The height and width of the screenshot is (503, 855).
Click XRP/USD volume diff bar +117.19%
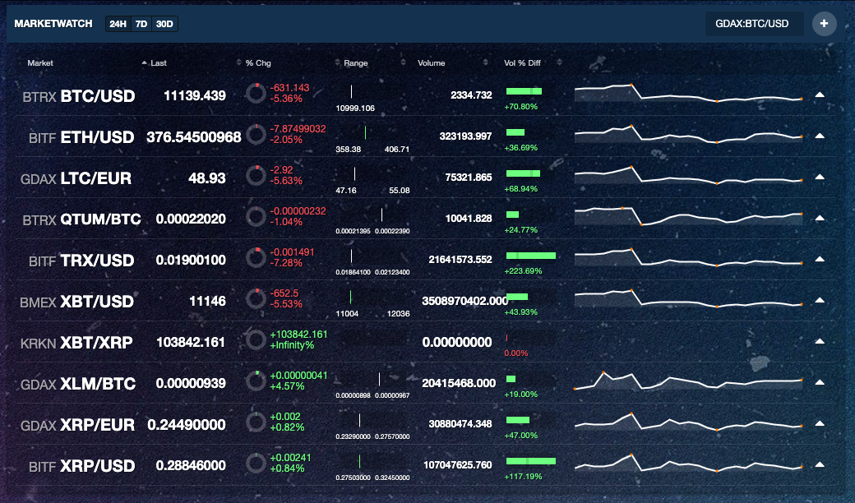[531, 461]
